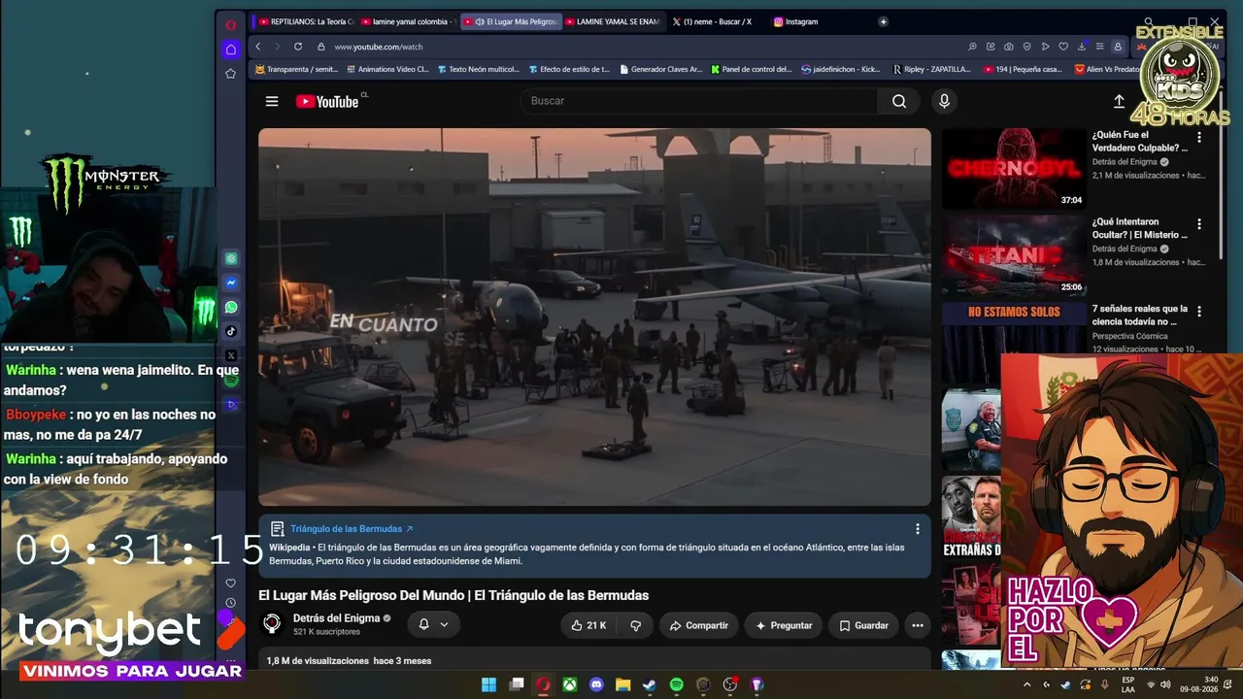Open the Opera sidebar home icon

[x=231, y=50]
